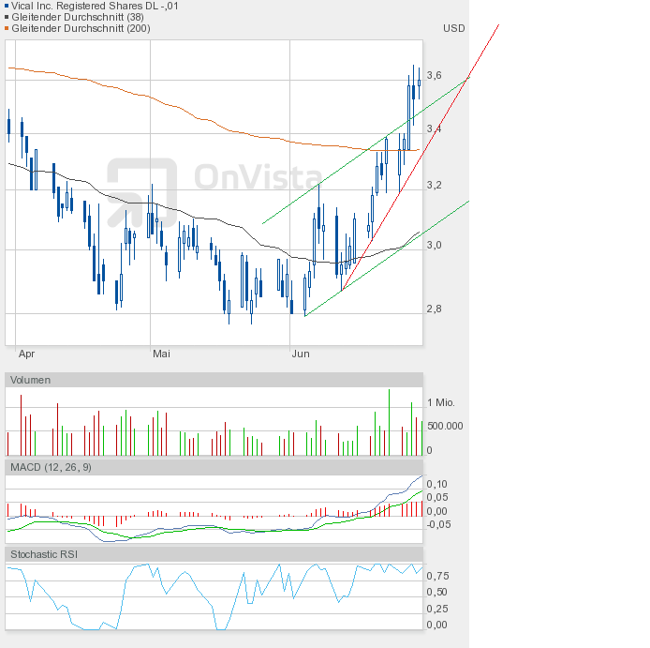Click the 0,10 MACD axis label

[x=436, y=484]
